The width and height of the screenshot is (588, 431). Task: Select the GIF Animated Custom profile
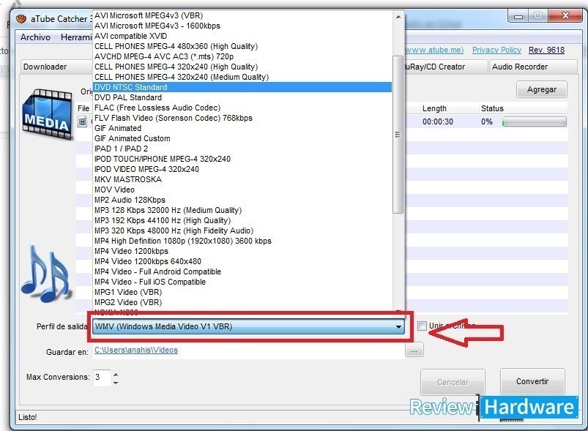coord(242,138)
